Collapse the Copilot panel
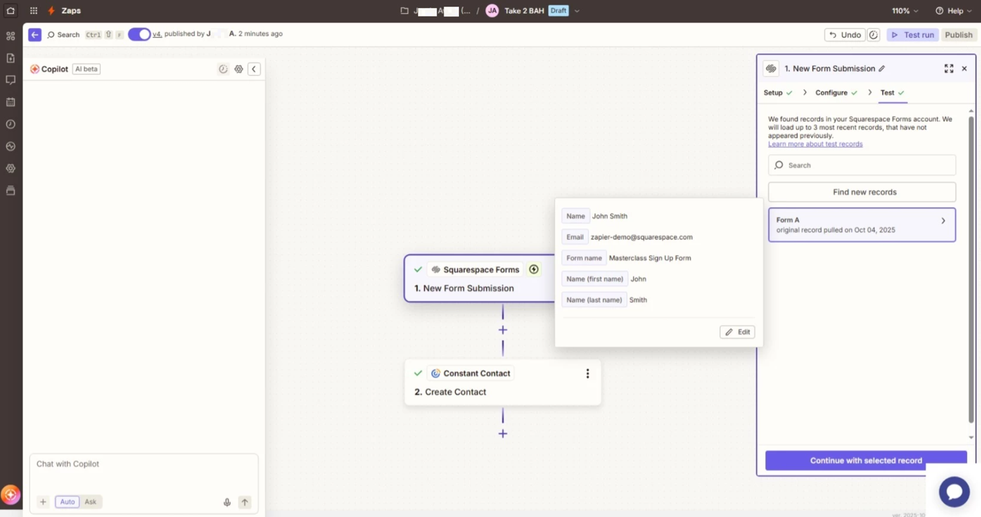The width and height of the screenshot is (981, 517). point(254,69)
